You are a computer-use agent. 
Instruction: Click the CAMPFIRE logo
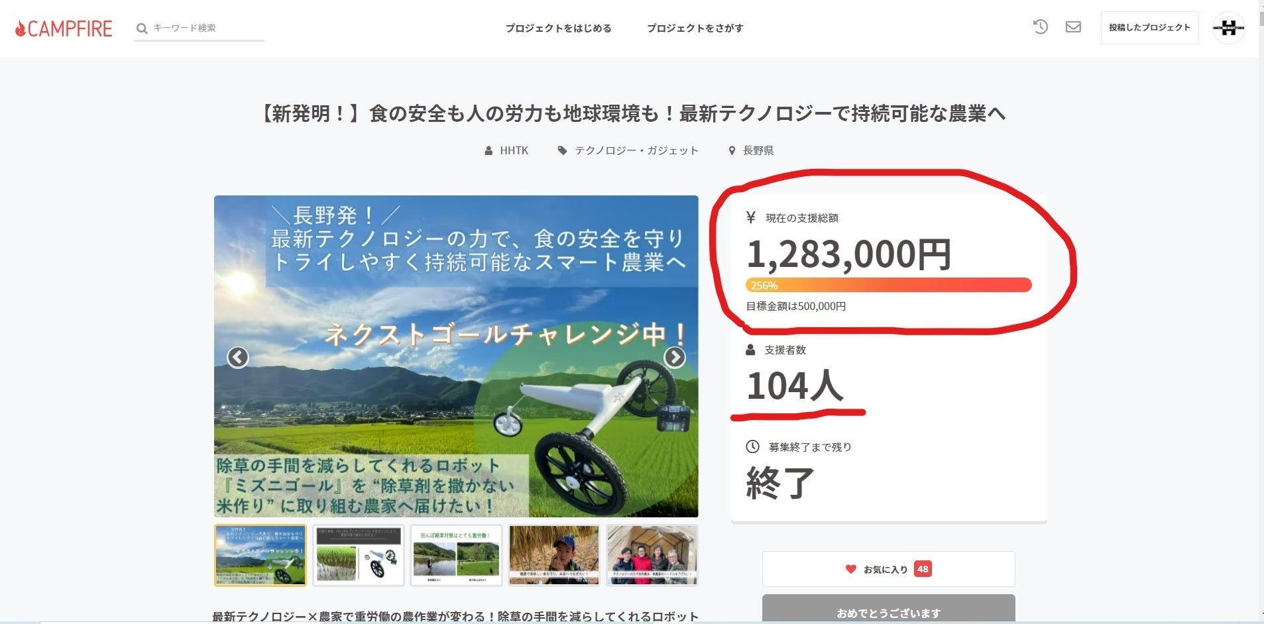coord(64,28)
